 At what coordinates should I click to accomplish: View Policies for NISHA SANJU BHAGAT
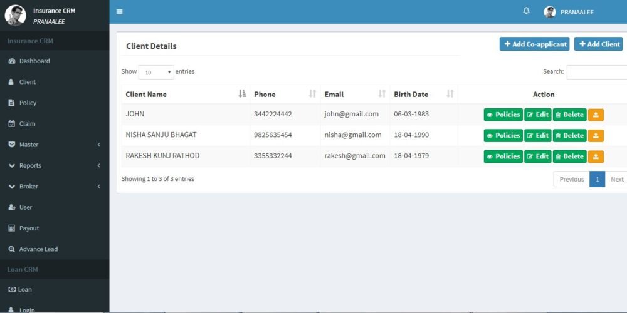[x=503, y=135]
